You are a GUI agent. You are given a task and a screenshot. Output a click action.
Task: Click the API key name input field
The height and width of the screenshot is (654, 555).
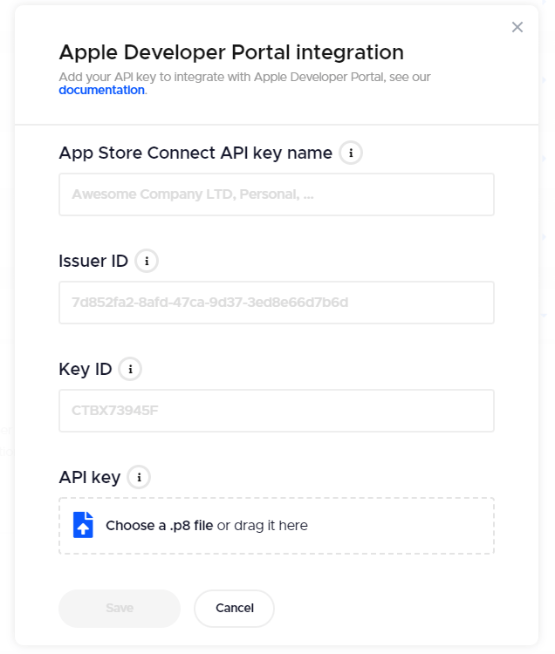[x=277, y=194]
